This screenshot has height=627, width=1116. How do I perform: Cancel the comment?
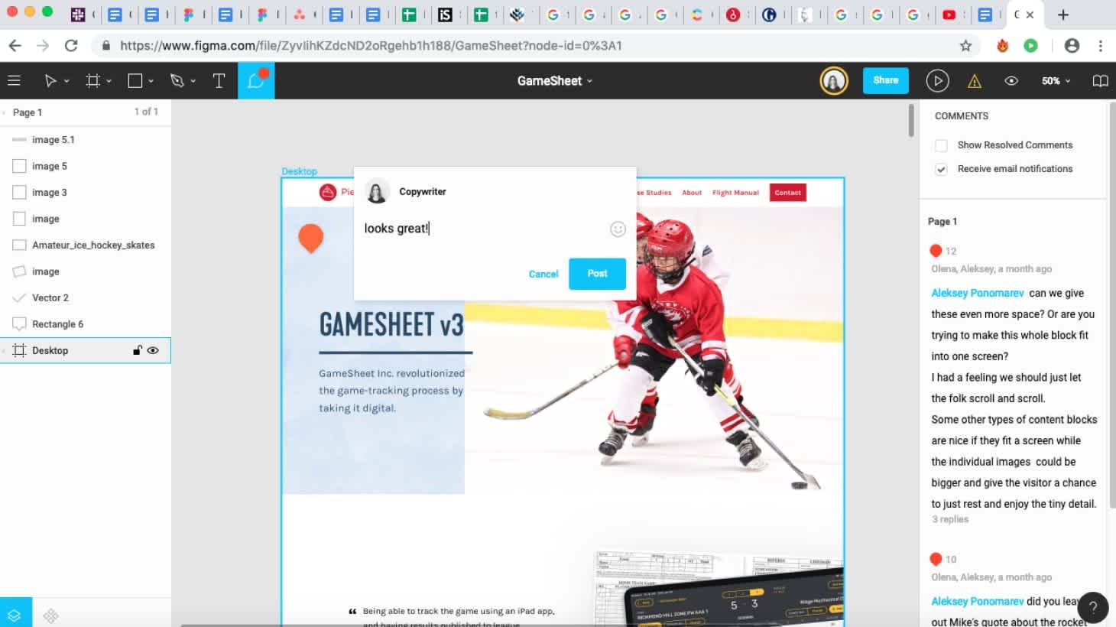click(543, 274)
